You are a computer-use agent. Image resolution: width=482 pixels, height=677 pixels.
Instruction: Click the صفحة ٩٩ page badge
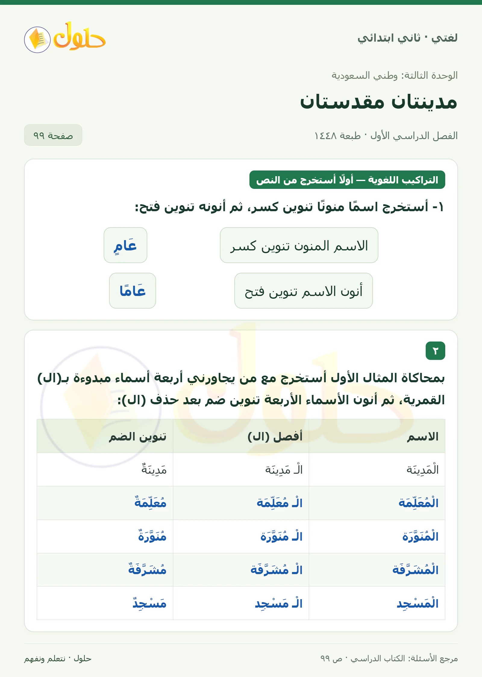[x=53, y=135]
